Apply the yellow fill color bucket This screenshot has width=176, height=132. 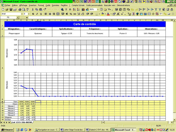(x=102, y=14)
